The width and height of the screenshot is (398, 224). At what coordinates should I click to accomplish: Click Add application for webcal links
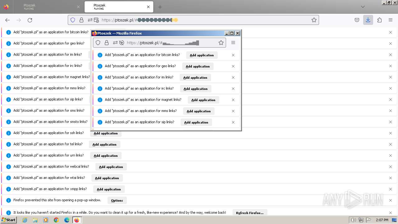click(x=111, y=167)
